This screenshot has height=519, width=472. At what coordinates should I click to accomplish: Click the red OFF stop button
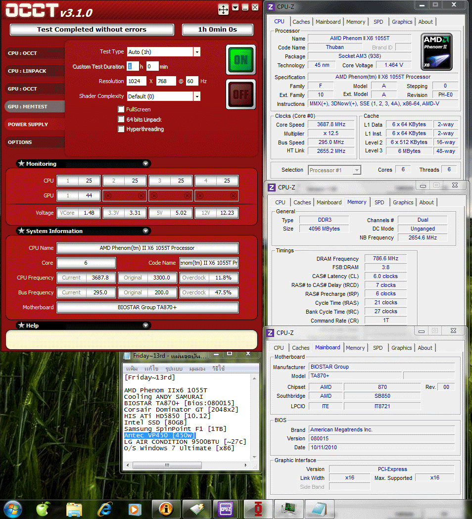point(240,94)
